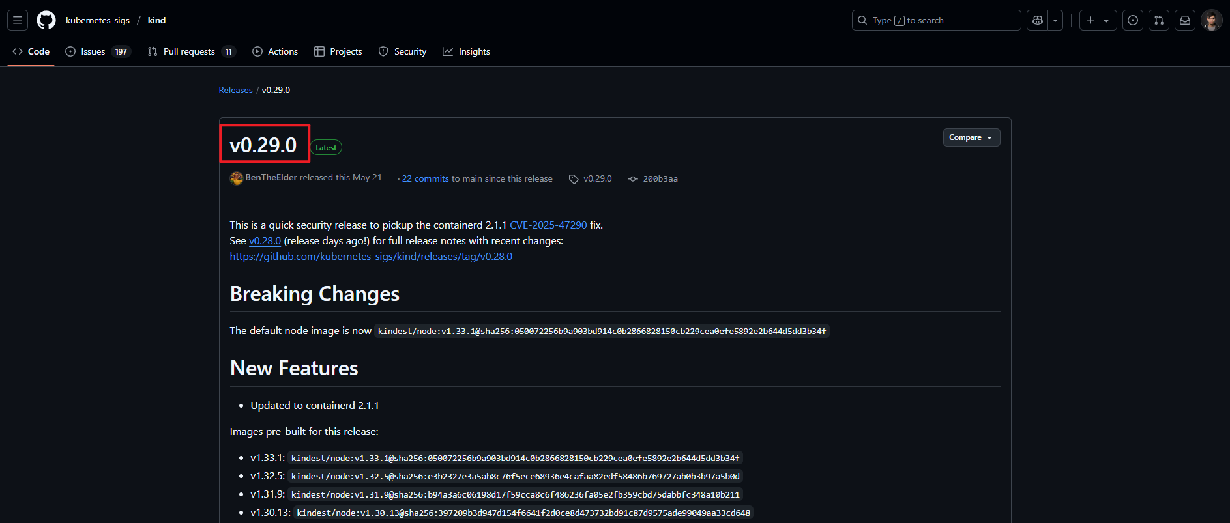Click the New Features heading
This screenshot has width=1230, height=523.
click(294, 369)
